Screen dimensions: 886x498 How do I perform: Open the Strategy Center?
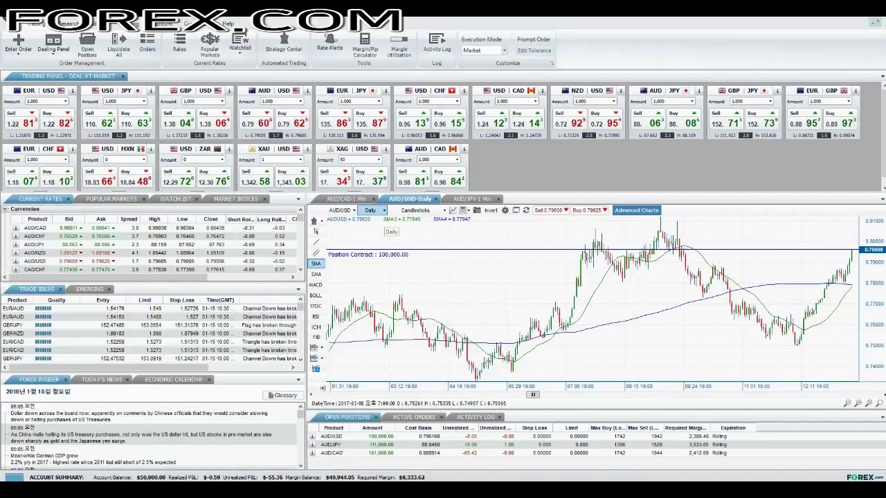(x=284, y=44)
